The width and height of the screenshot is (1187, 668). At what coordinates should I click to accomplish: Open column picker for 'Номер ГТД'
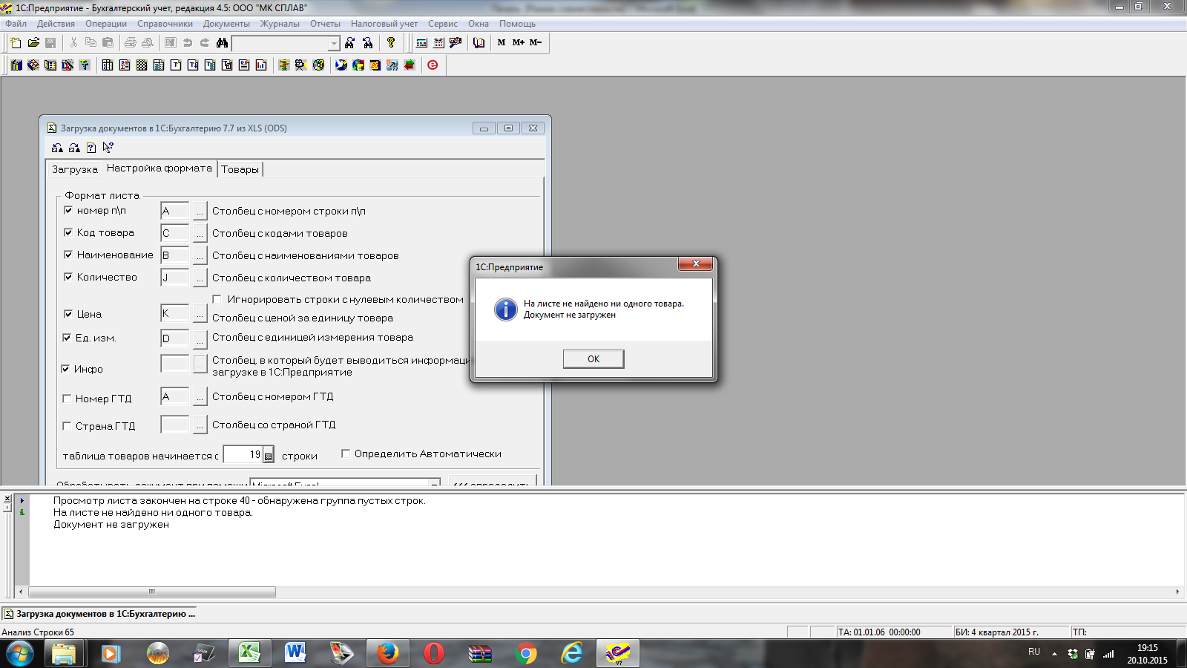pyautogui.click(x=200, y=397)
